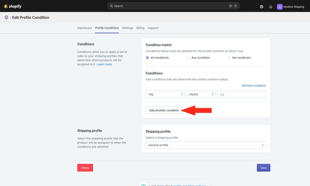Click the Intuitive Shipping avatar icon
Viewport: 310px width, 186px height.
(x=279, y=7)
